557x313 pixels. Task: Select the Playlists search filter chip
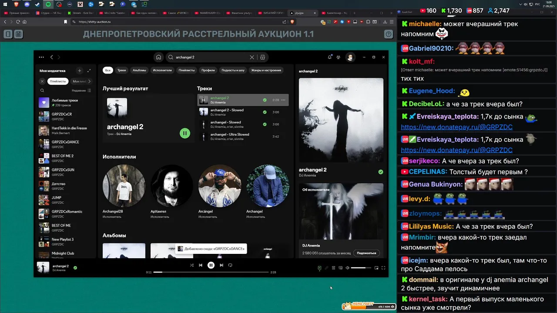click(x=187, y=70)
